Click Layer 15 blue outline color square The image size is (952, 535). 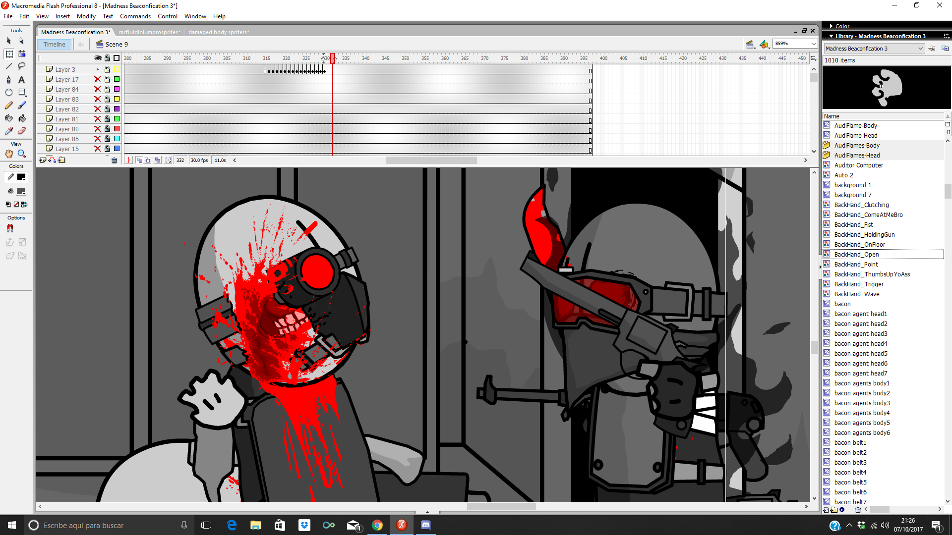point(117,149)
